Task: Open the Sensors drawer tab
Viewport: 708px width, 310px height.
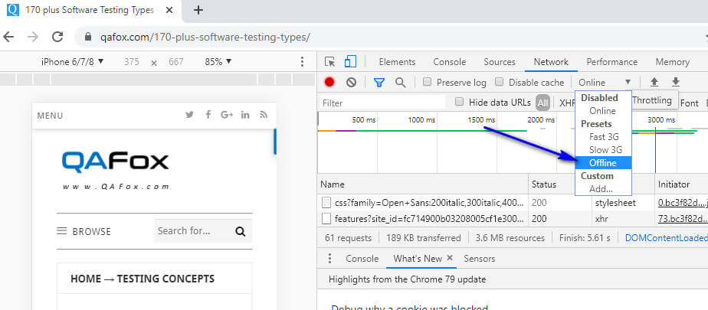Action: coord(480,259)
